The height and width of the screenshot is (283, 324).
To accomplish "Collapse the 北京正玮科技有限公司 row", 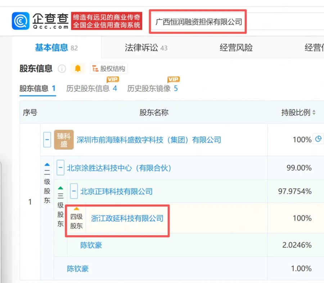I will [74, 191].
